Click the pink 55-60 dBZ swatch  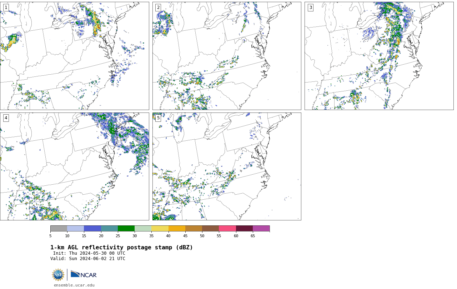(x=227, y=229)
